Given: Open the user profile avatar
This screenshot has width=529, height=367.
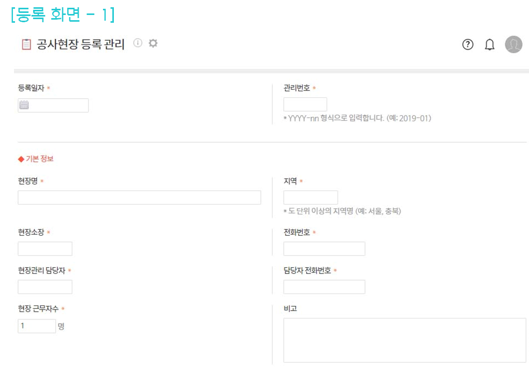Looking at the screenshot, I should click(x=513, y=45).
